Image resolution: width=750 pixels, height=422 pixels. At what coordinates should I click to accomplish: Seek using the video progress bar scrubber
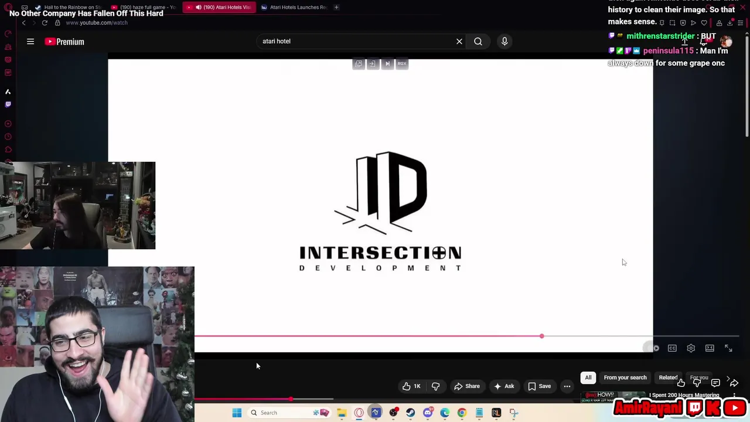541,336
